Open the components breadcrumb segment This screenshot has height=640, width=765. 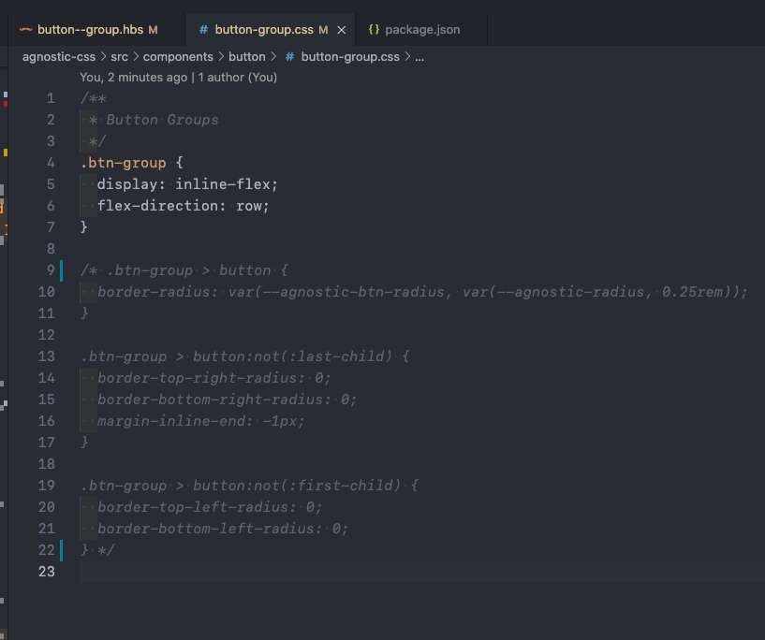point(178,57)
